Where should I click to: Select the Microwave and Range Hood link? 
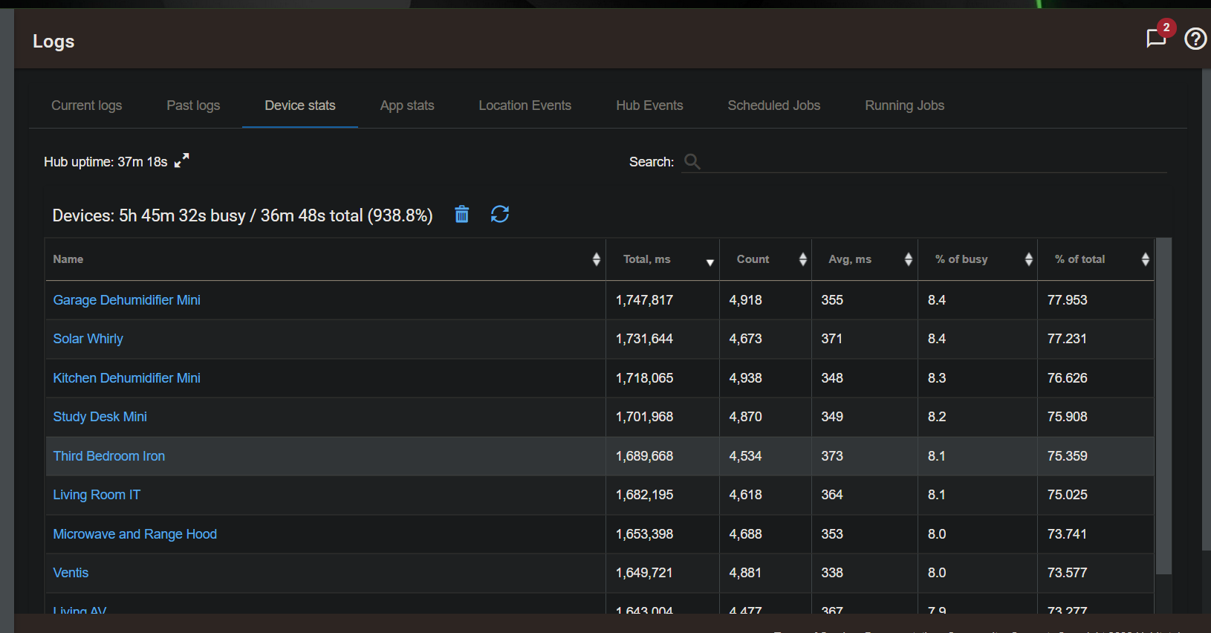pyautogui.click(x=134, y=534)
